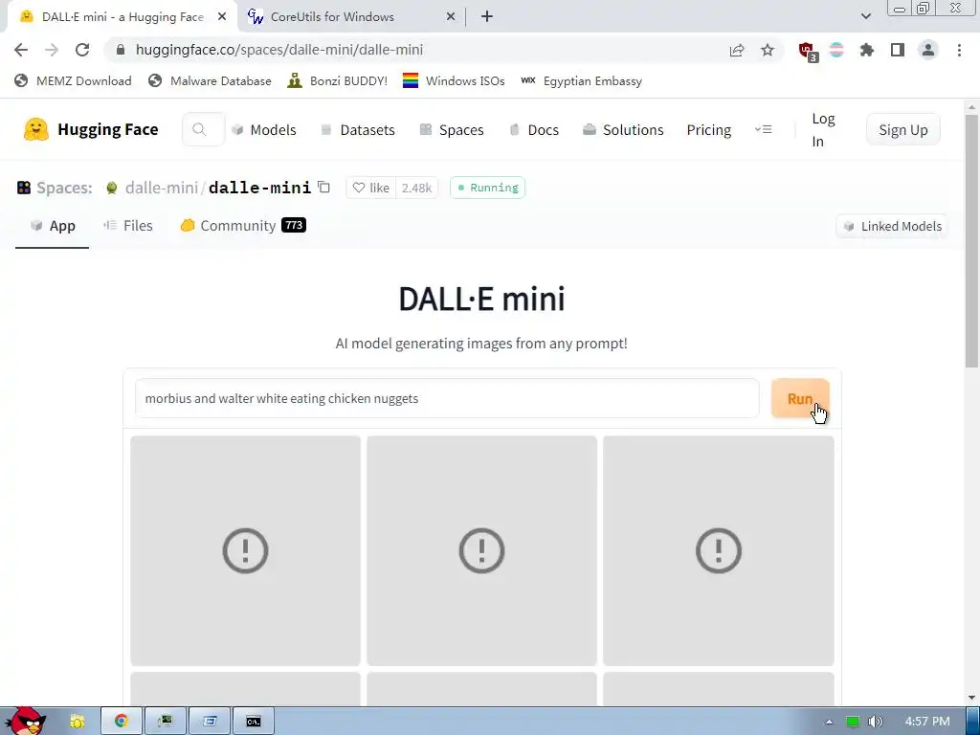Reload the page with refresh icon
The height and width of the screenshot is (735, 980).
[82, 50]
